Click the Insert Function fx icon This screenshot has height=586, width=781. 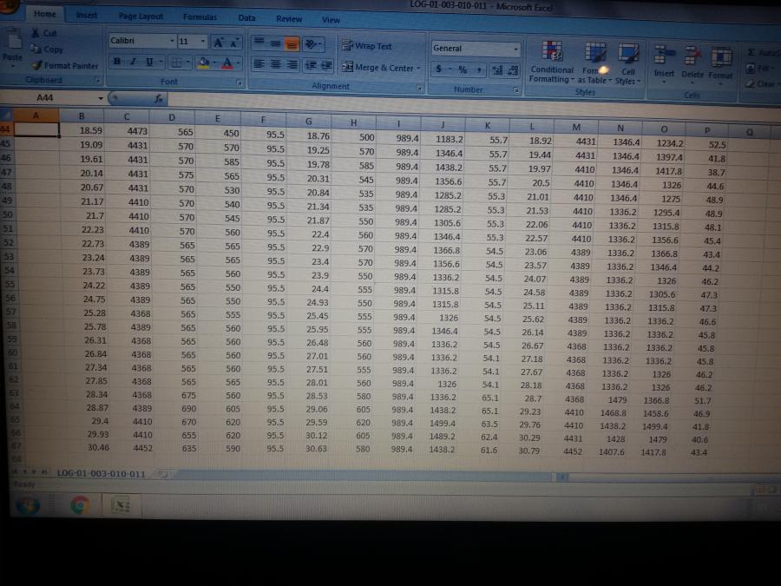(160, 99)
